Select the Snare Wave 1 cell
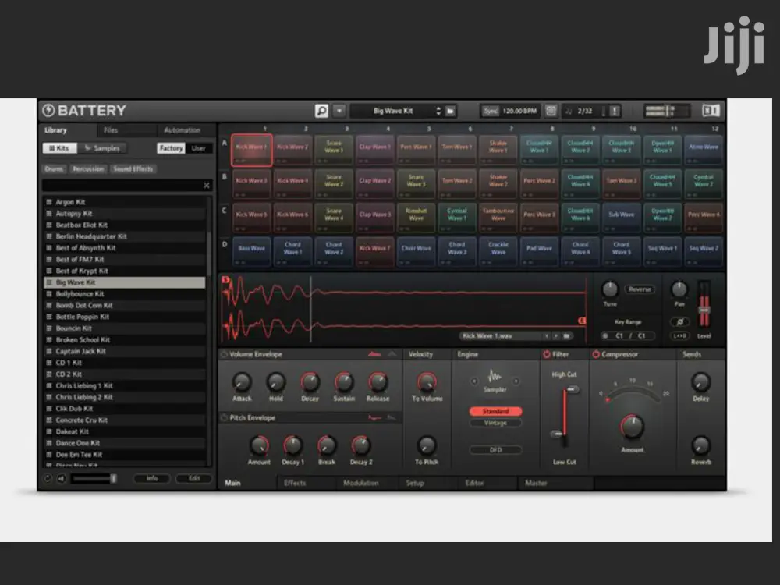780x585 pixels. [x=334, y=149]
